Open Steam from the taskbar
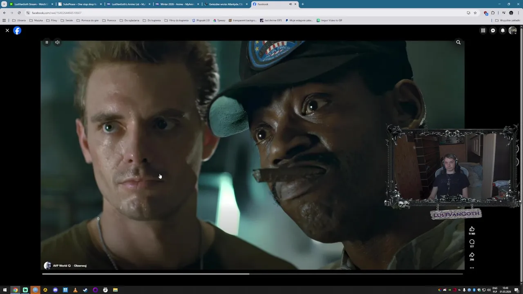 point(85,290)
